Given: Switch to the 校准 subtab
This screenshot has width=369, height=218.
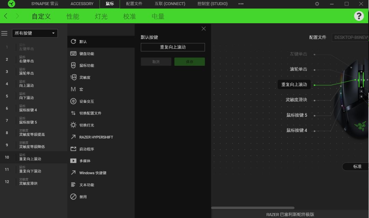Looking at the screenshot, I should pos(129,16).
